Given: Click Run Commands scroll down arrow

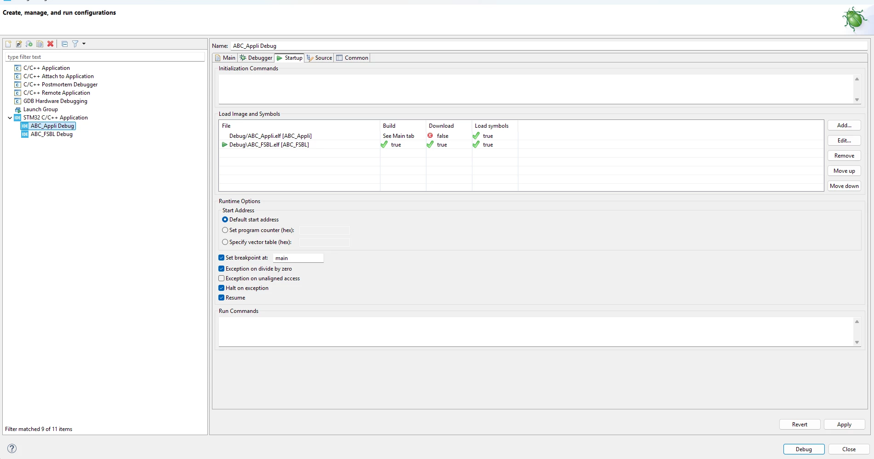Looking at the screenshot, I should coord(857,342).
